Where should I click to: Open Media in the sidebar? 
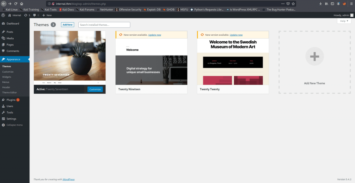[15, 38]
